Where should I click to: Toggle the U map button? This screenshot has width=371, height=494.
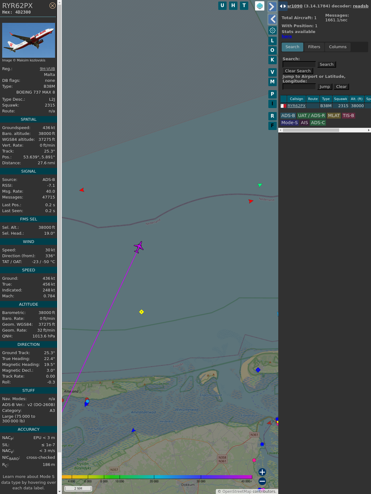pyautogui.click(x=222, y=6)
